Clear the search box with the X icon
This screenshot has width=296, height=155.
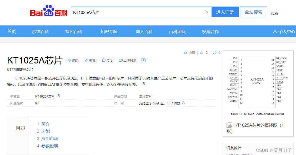[207, 12]
